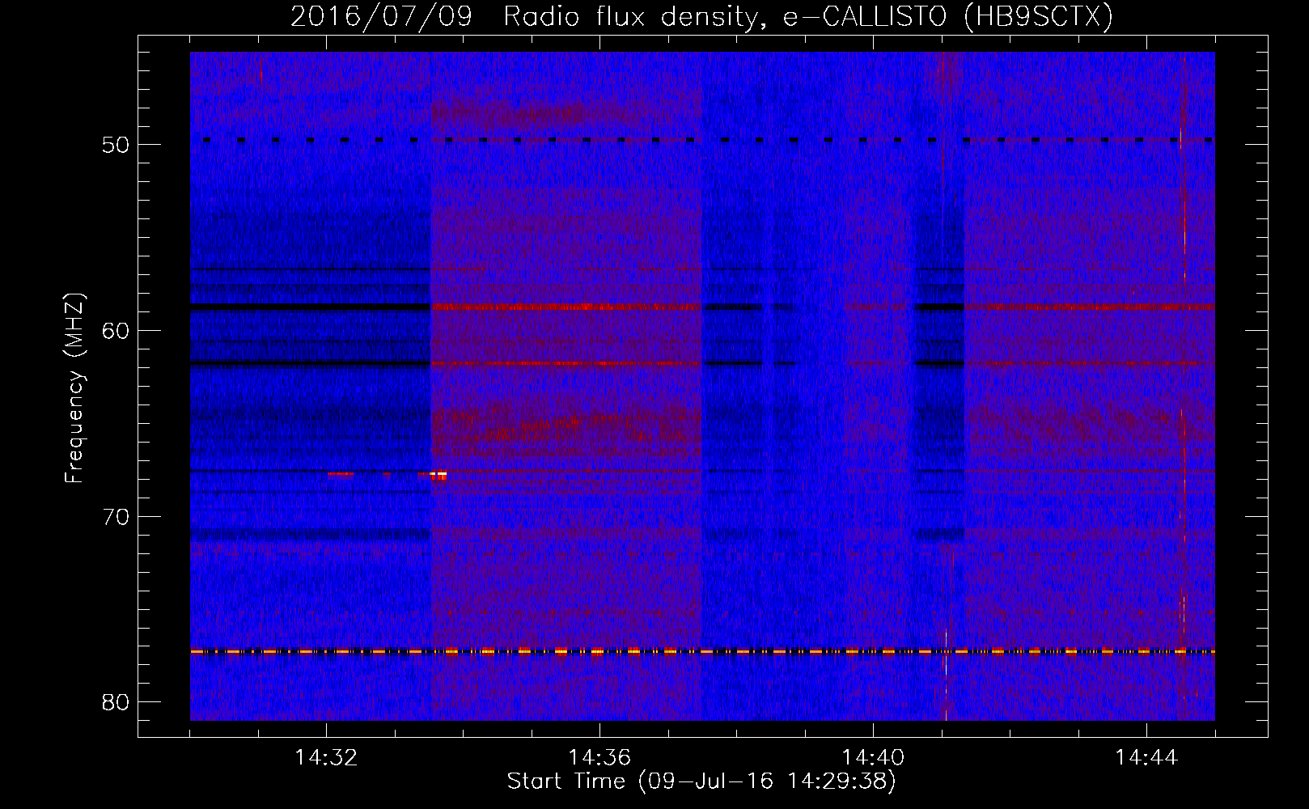Click the bright yellow-red emission line near 77 MHz
The width and height of the screenshot is (1309, 809).
[x=702, y=651]
